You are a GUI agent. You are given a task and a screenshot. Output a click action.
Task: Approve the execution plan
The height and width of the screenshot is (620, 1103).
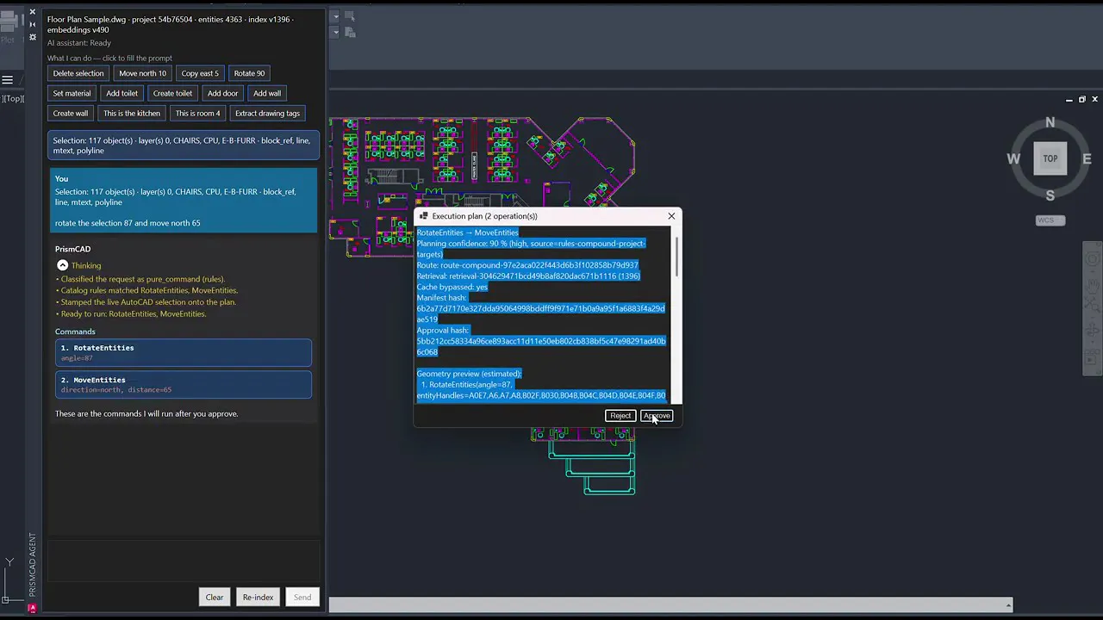[x=657, y=416]
